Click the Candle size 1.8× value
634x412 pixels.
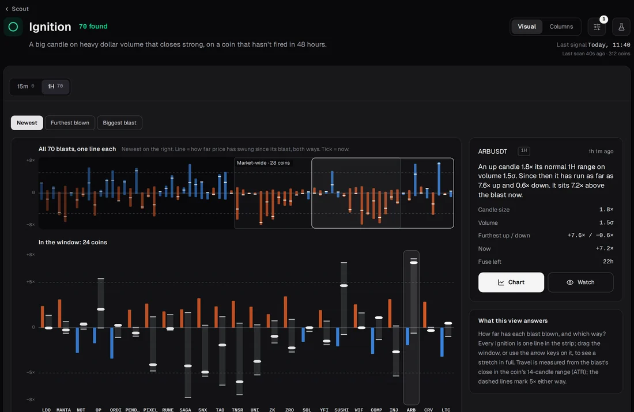coord(606,209)
